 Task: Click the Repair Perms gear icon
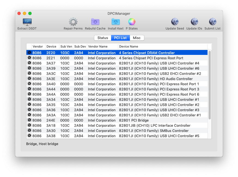click(x=73, y=21)
